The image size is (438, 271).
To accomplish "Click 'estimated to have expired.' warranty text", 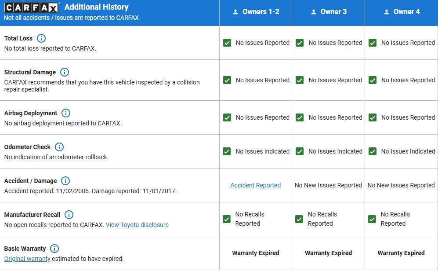I will 88,259.
